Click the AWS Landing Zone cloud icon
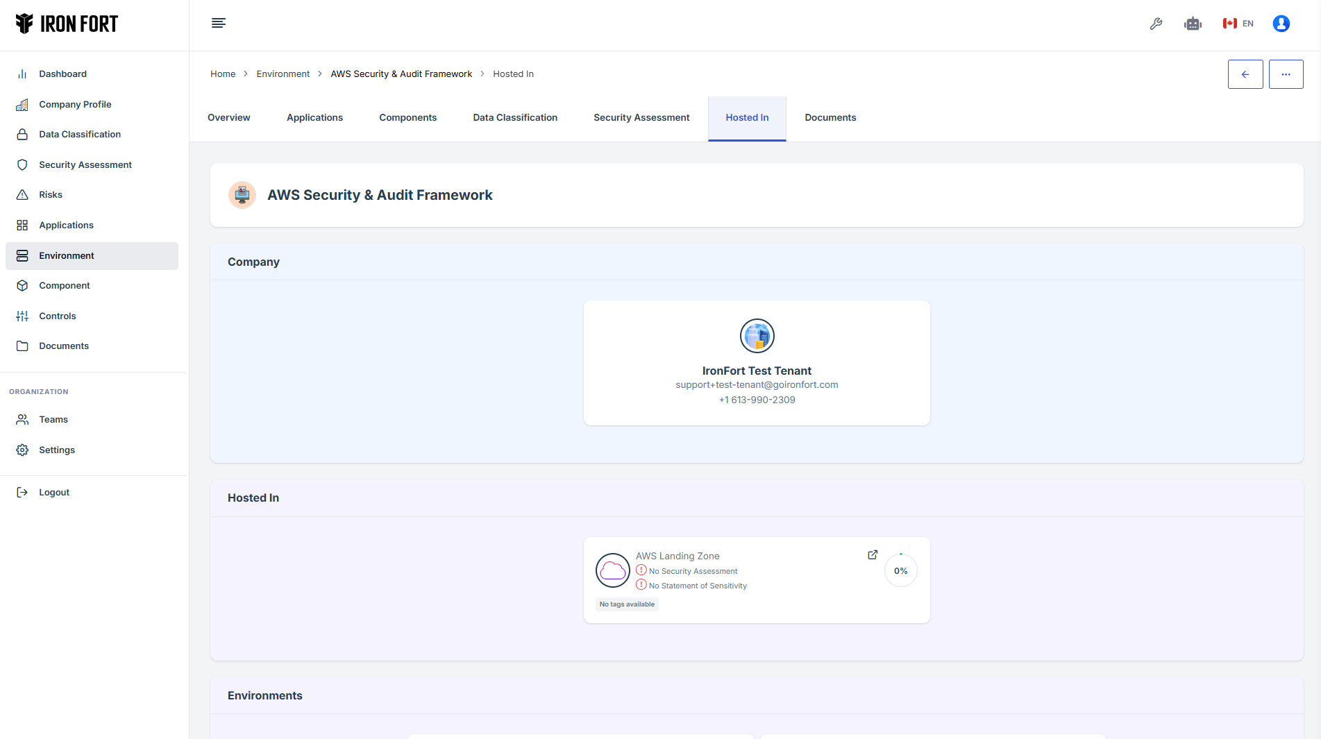1321x739 pixels. [612, 570]
